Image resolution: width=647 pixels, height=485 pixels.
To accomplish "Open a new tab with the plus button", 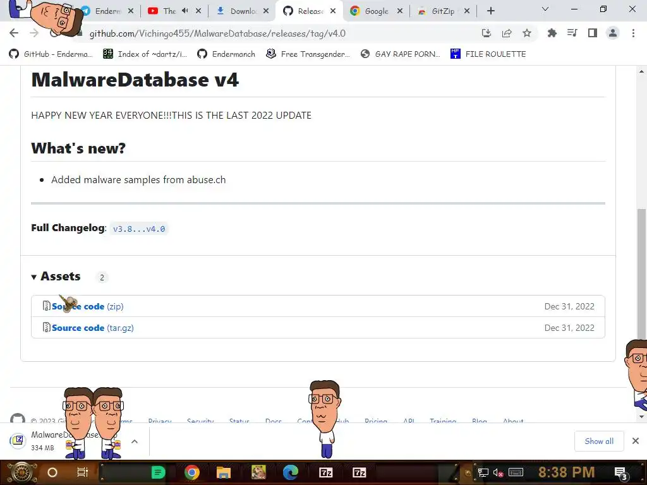I will 490,11.
